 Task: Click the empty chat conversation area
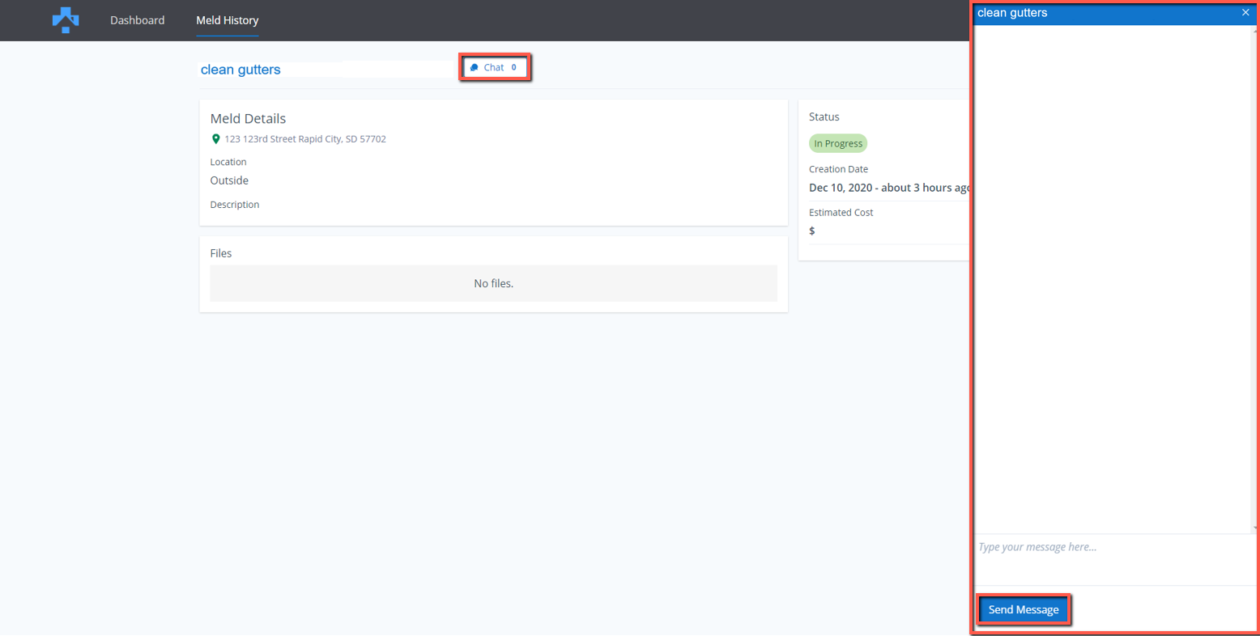(1111, 275)
